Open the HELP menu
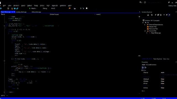 [70, 5]
